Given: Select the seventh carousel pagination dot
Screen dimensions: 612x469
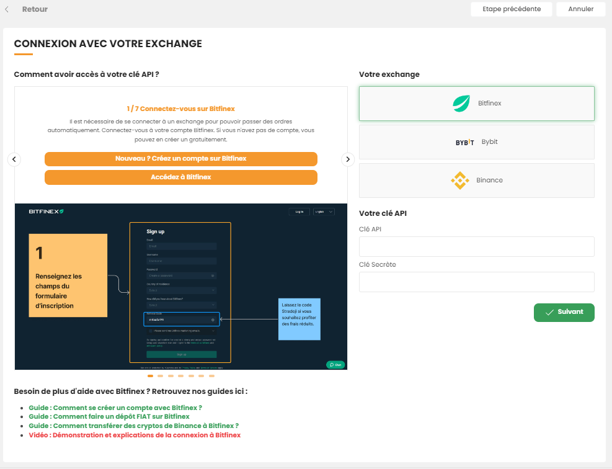Looking at the screenshot, I should click(x=211, y=376).
